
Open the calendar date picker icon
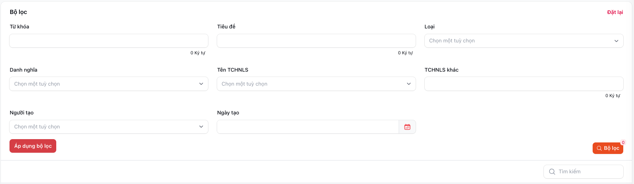[x=407, y=127]
